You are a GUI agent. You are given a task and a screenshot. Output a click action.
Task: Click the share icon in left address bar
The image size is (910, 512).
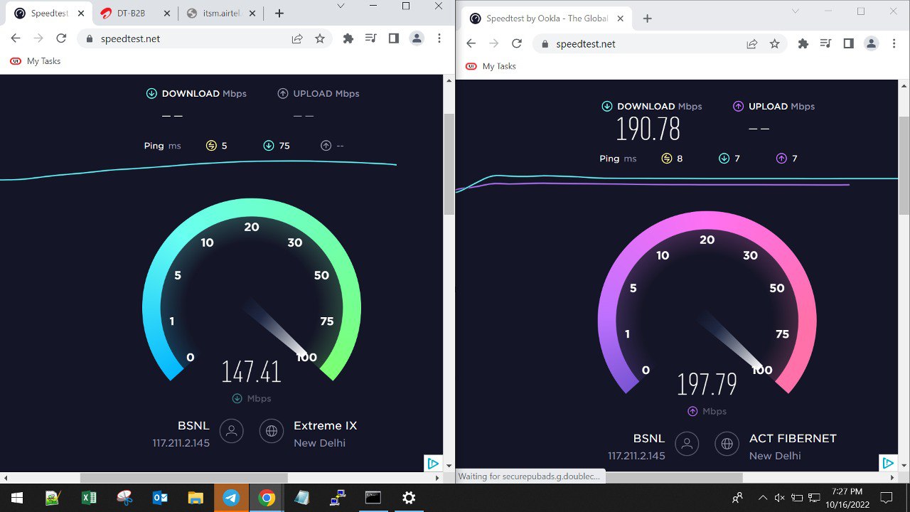coord(297,39)
